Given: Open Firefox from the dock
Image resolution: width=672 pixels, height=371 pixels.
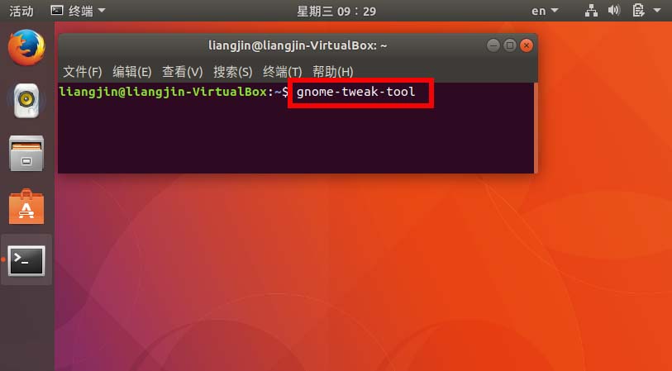Looking at the screenshot, I should click(x=26, y=48).
